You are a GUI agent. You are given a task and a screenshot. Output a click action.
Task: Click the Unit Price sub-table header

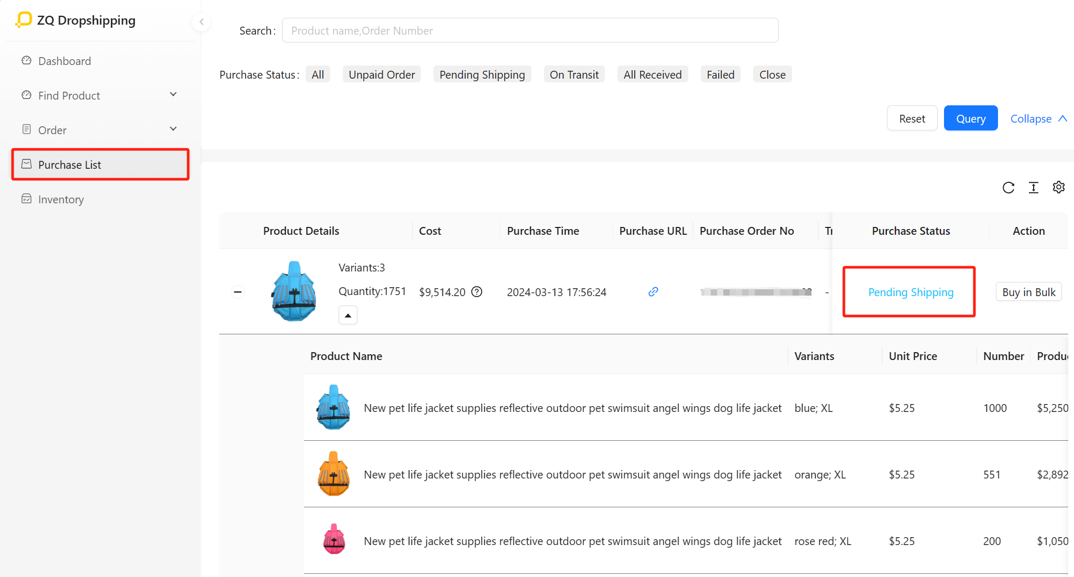click(x=913, y=356)
